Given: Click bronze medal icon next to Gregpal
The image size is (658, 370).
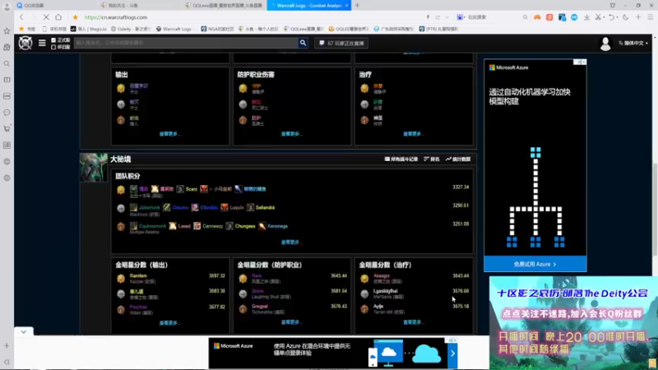Looking at the screenshot, I should [243, 309].
